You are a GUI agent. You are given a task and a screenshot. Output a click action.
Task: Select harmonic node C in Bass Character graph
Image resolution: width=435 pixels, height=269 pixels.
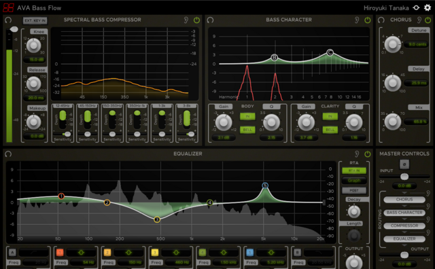pos(330,52)
